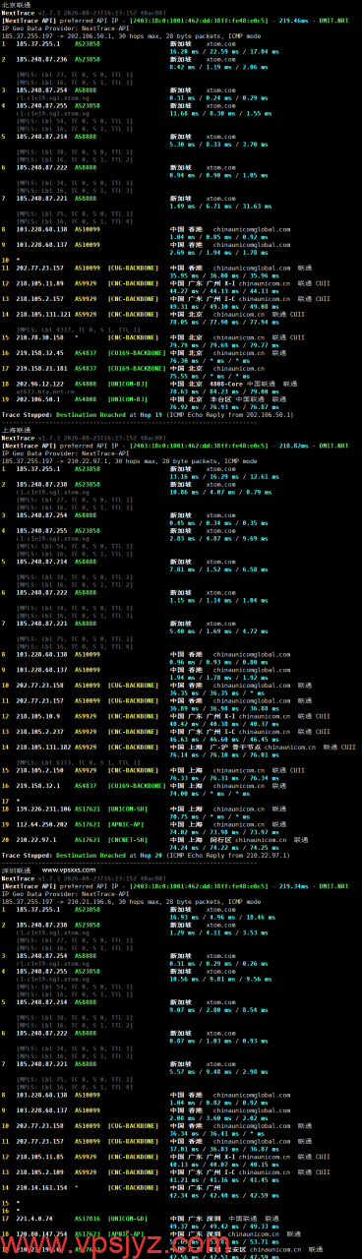Select IP 219.158.32.1

tap(36, 785)
